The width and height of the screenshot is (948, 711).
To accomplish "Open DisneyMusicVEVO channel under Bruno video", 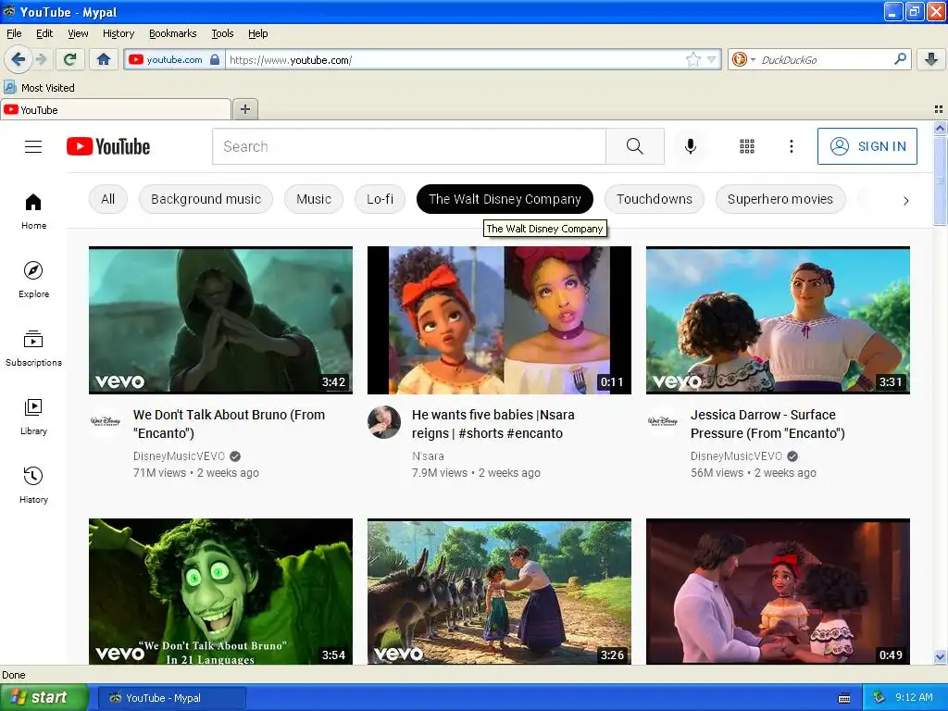I will [x=179, y=455].
